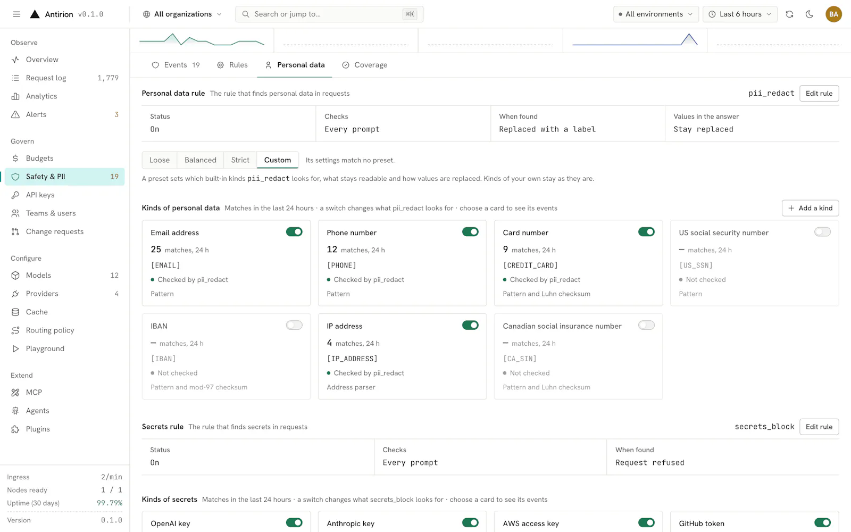
Task: Focus the Search or jump to field
Action: [329, 14]
